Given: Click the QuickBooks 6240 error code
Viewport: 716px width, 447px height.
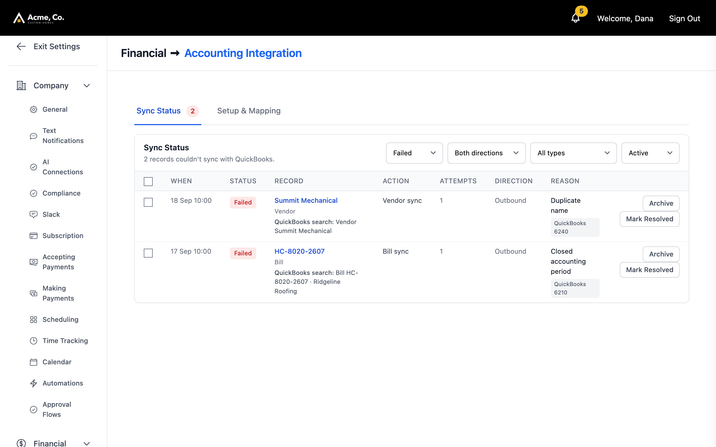Looking at the screenshot, I should [x=575, y=227].
